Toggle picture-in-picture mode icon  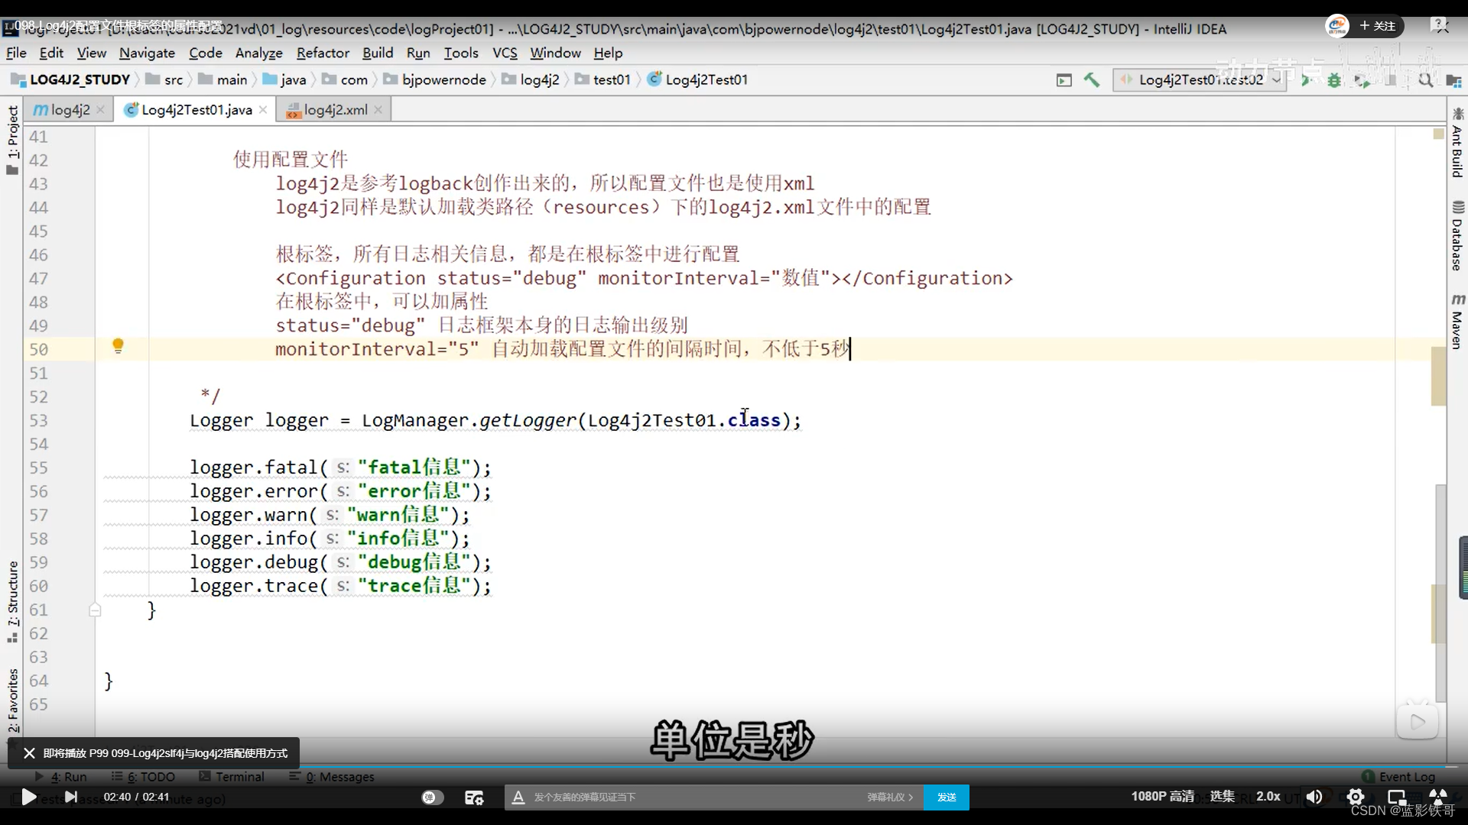(1396, 797)
